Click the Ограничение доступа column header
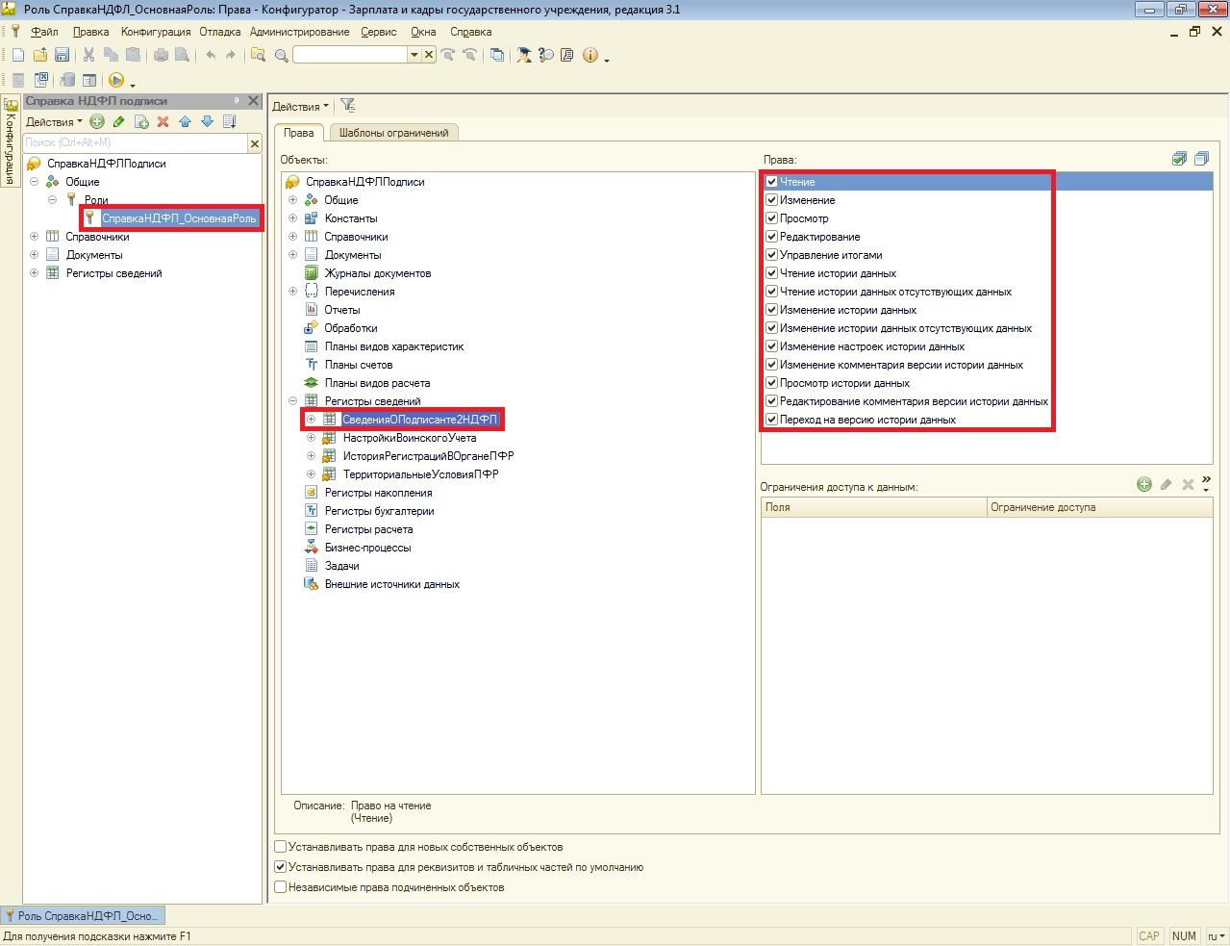 pyautogui.click(x=1099, y=507)
